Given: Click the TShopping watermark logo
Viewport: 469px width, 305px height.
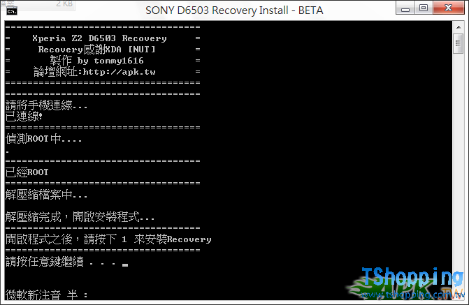Looking at the screenshot, I should point(412,276).
